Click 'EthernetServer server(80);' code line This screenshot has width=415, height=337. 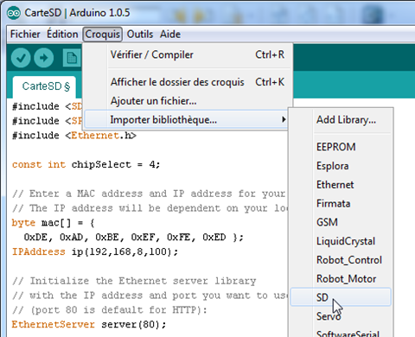coord(89,324)
